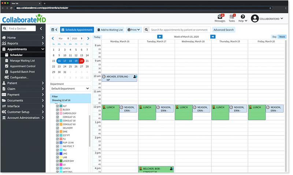
Task: Click the search magnifier icon
Action: 146,30
